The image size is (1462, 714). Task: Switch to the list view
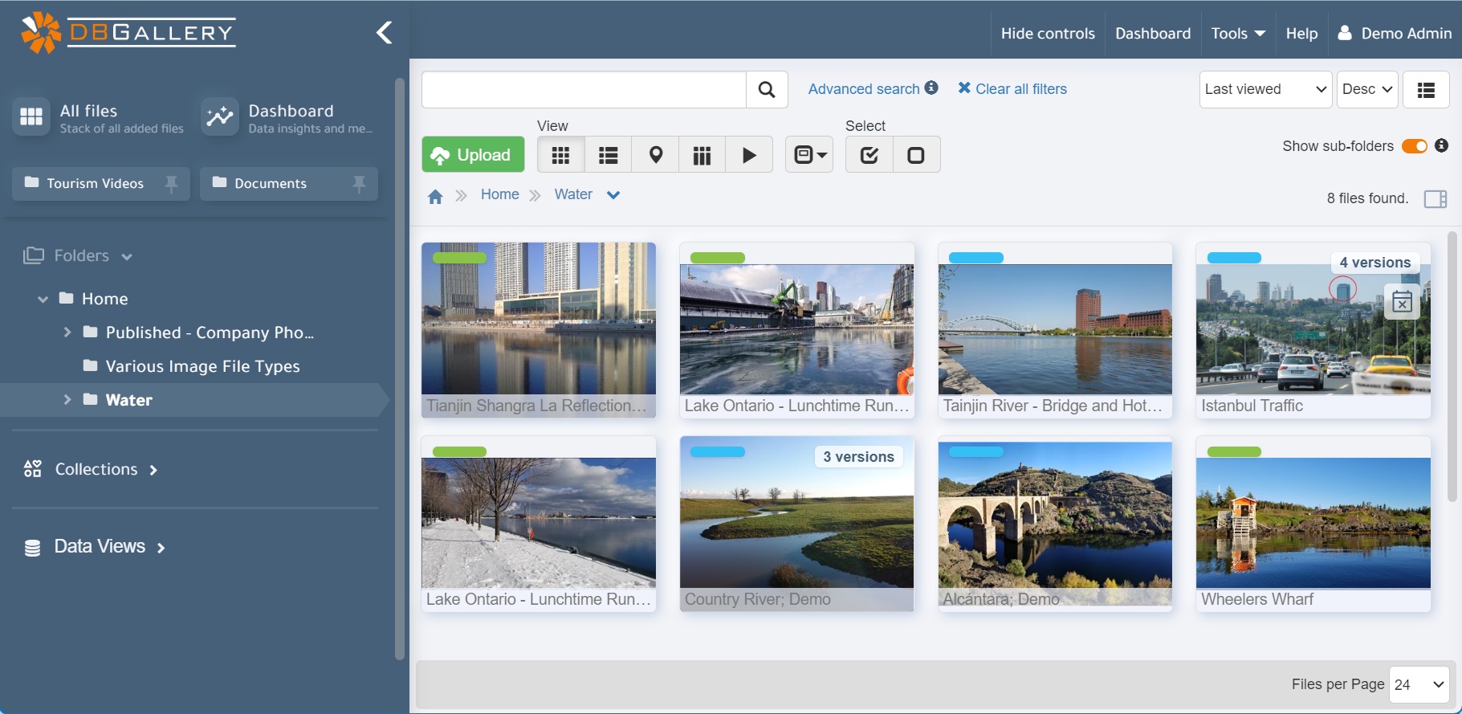coord(608,155)
